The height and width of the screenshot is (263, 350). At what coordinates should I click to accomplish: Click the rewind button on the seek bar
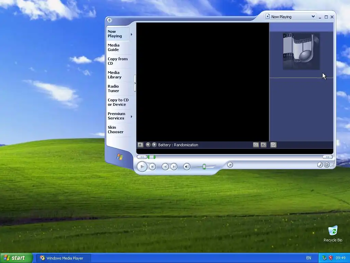pyautogui.click(x=142, y=157)
